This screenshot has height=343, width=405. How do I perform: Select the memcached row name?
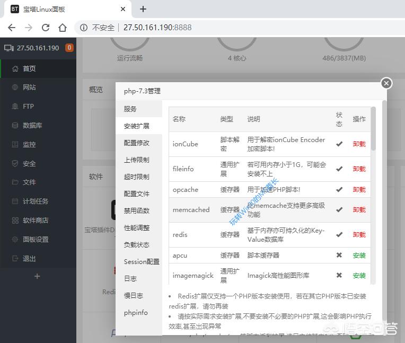191,210
